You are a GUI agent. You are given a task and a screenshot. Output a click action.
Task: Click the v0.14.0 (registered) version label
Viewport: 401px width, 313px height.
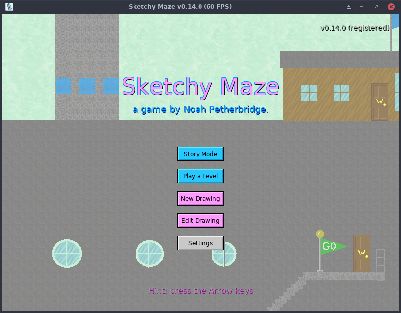click(354, 28)
